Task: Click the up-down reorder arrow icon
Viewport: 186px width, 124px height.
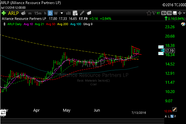Action: click(4, 24)
